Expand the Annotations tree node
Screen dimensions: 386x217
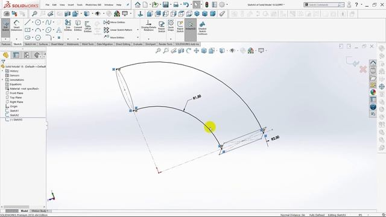[x=2, y=80]
